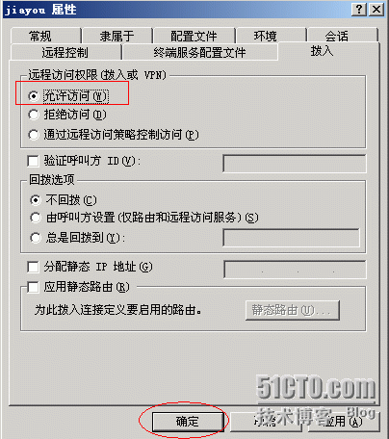This screenshot has height=439, width=389.
Task: Switch to the 隶属于 tab
Action: tap(117, 36)
